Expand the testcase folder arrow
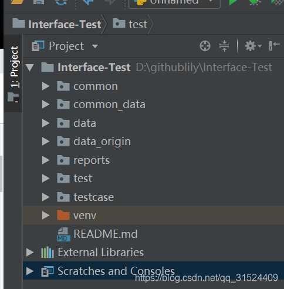The image size is (284, 289). [46, 197]
